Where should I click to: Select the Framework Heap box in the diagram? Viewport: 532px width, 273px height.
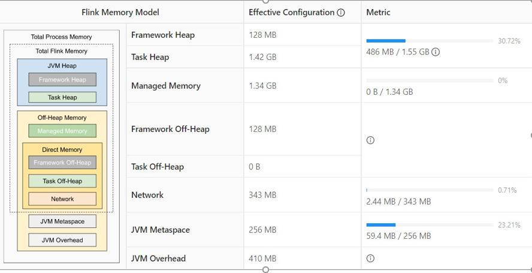[62, 80]
